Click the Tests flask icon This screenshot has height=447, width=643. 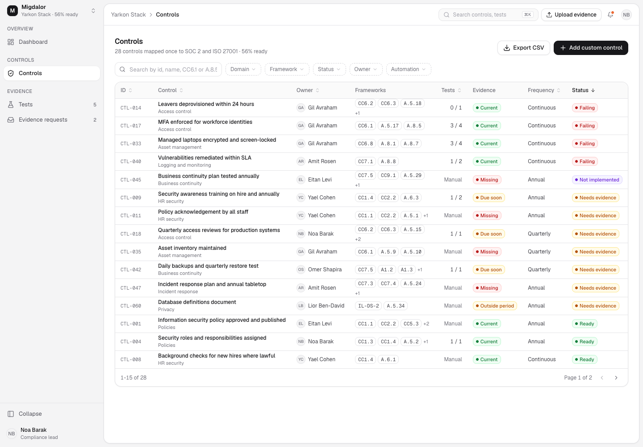11,105
